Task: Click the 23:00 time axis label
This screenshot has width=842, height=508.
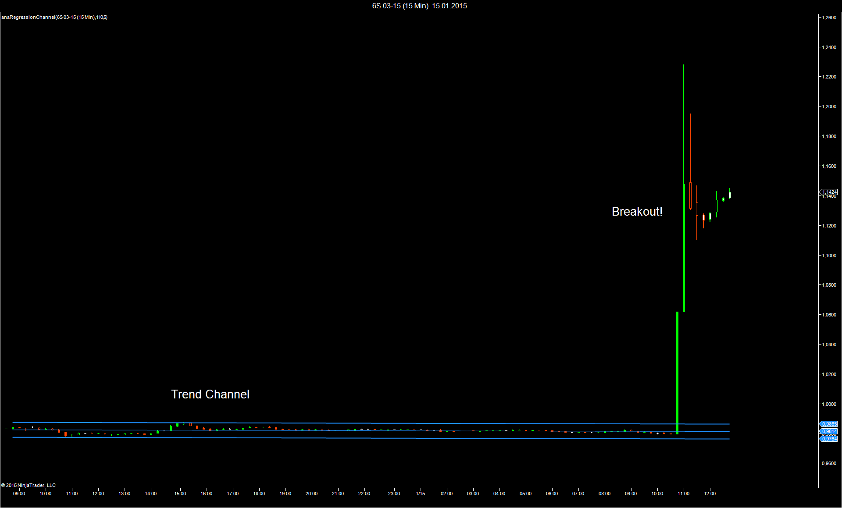Action: tap(394, 494)
